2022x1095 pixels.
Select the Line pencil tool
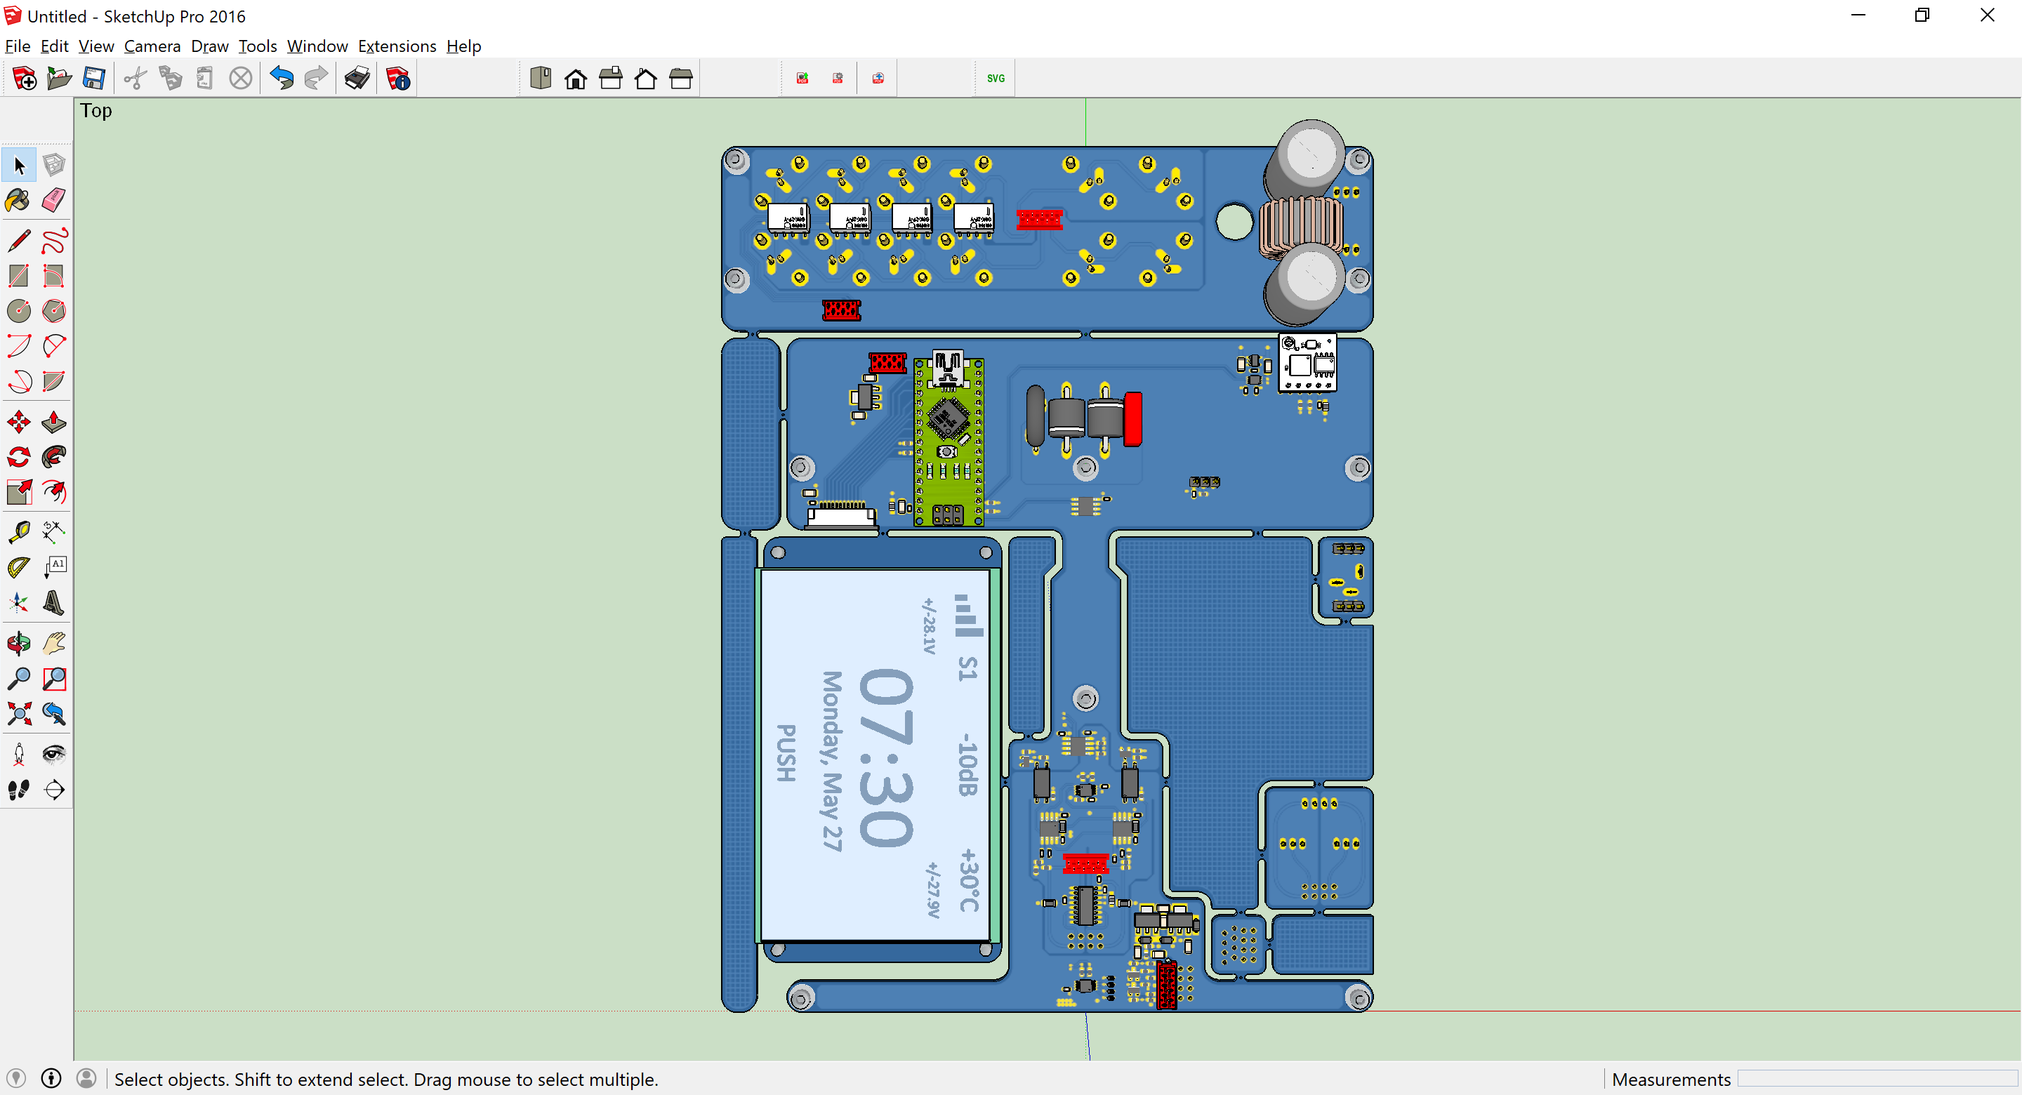(x=19, y=241)
